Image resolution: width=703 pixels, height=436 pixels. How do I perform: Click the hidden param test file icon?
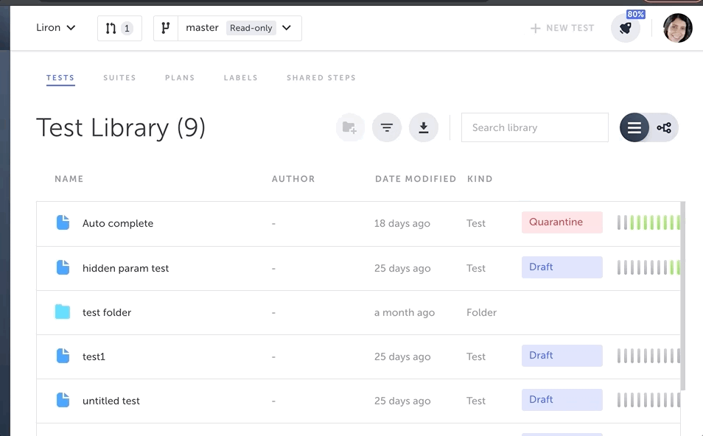63,267
